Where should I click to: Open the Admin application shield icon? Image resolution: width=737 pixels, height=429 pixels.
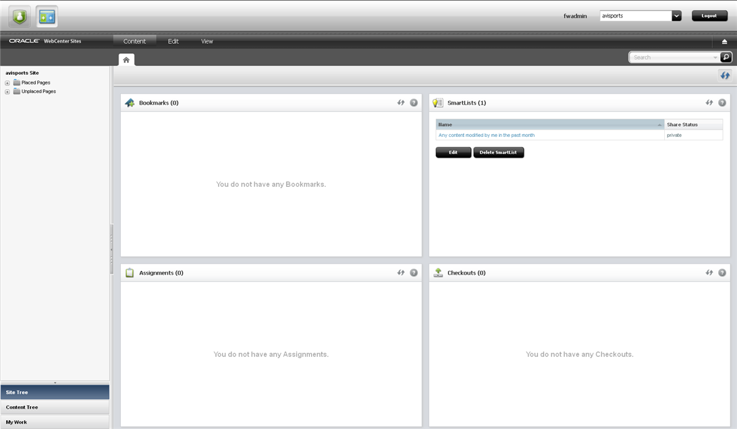point(20,17)
